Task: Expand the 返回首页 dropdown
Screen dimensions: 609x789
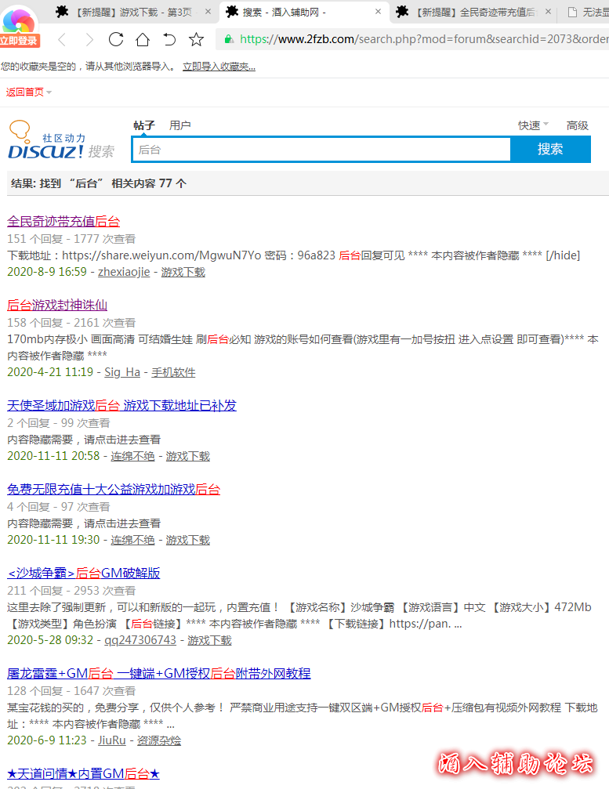Action: click(49, 92)
